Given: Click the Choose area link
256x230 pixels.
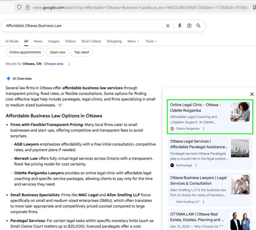Looking at the screenshot, I should pos(54,64).
